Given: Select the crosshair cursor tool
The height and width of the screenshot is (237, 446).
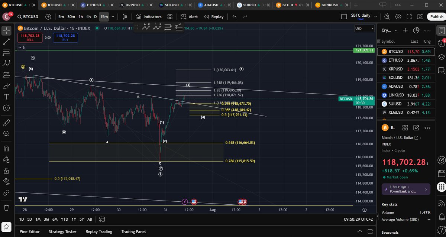Looking at the screenshot, I should tap(6, 31).
